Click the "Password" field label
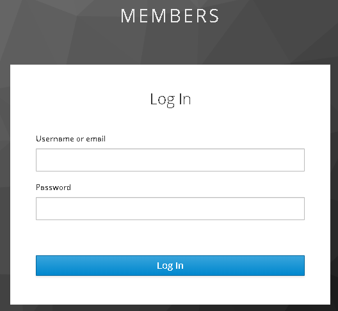This screenshot has height=311, width=338. point(53,187)
